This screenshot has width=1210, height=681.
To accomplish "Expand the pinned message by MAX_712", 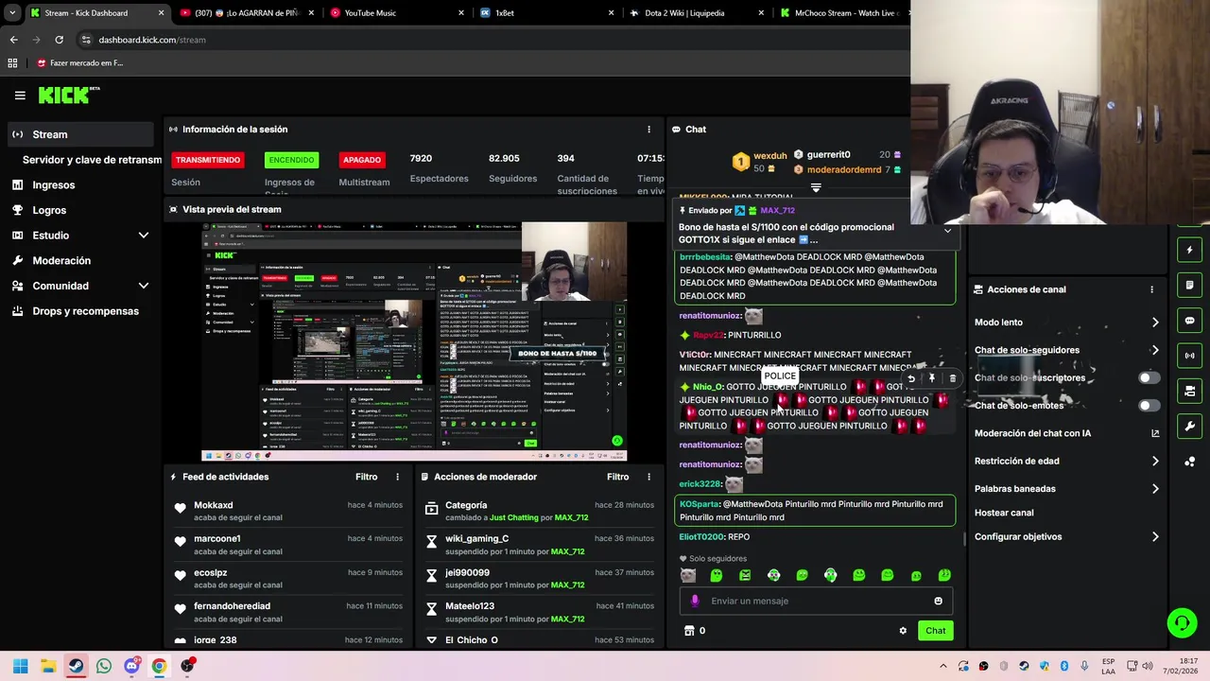I will [x=947, y=230].
